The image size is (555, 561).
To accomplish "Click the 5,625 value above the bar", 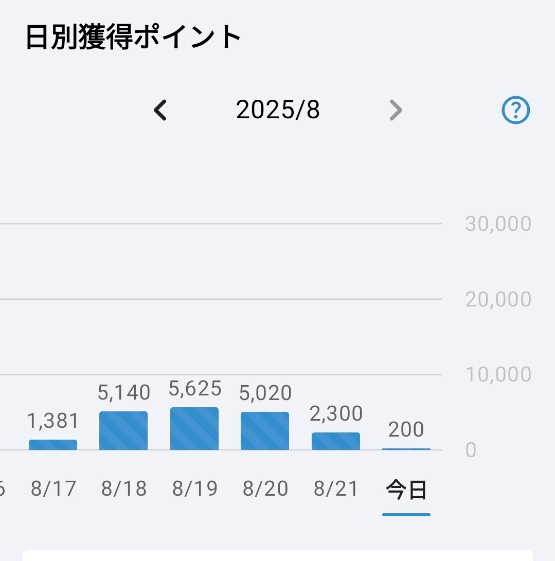I will 195,389.
